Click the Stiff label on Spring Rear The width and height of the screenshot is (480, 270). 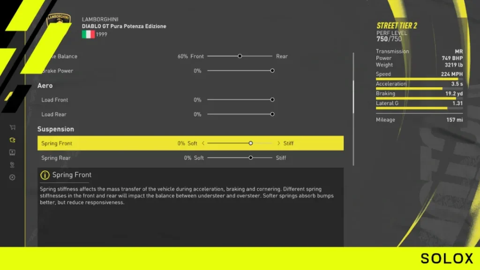tap(281, 158)
